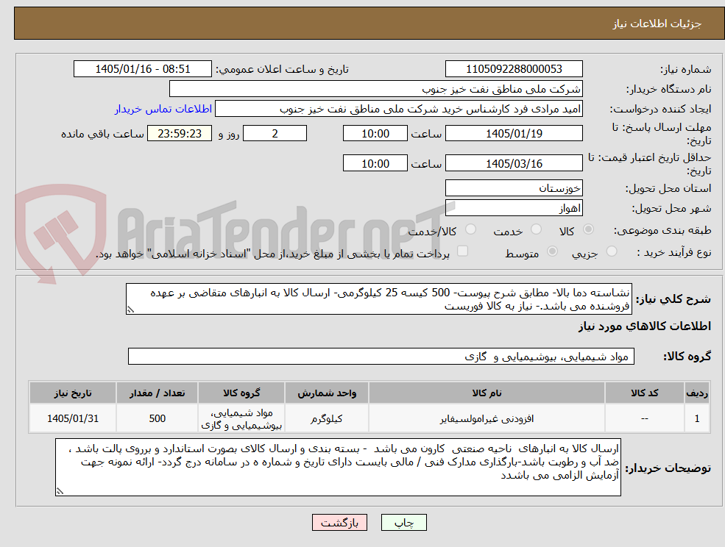The height and width of the screenshot is (547, 725).
Task: Click the row number cell 1
Action: (697, 418)
